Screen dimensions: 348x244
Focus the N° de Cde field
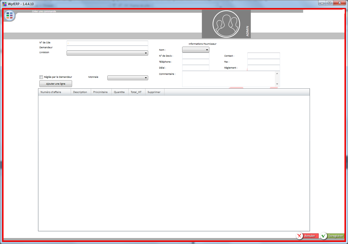point(107,43)
